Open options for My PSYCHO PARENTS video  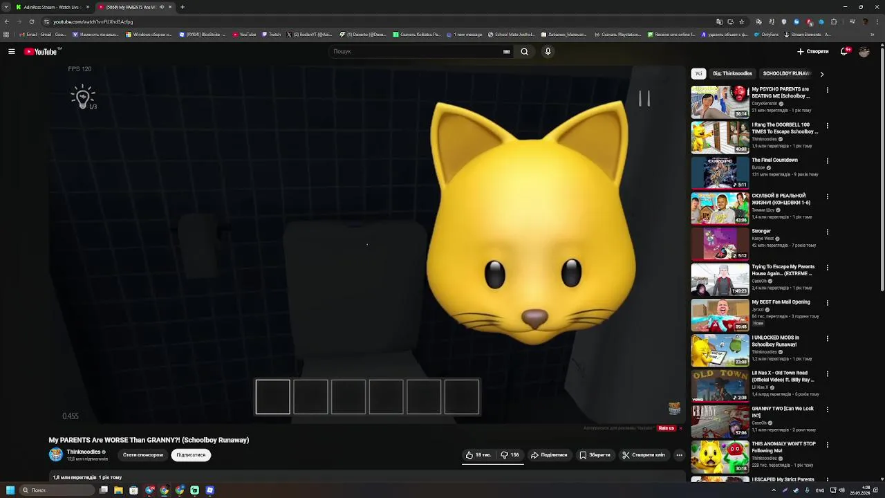pyautogui.click(x=827, y=90)
